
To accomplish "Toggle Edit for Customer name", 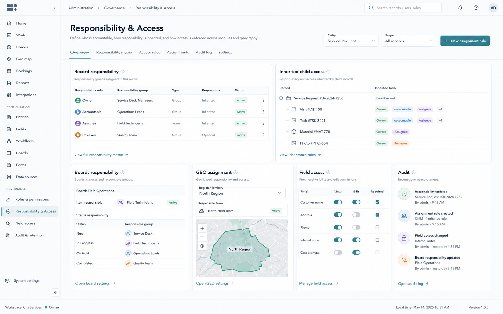I will (x=356, y=202).
